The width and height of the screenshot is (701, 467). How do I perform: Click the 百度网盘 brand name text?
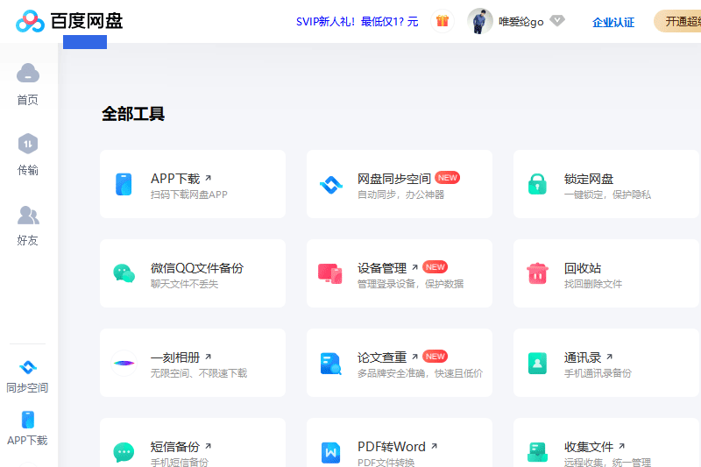(86, 21)
